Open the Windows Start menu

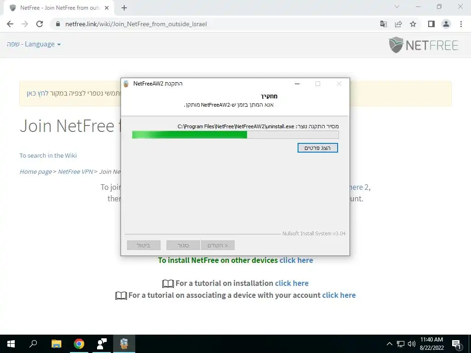click(11, 344)
